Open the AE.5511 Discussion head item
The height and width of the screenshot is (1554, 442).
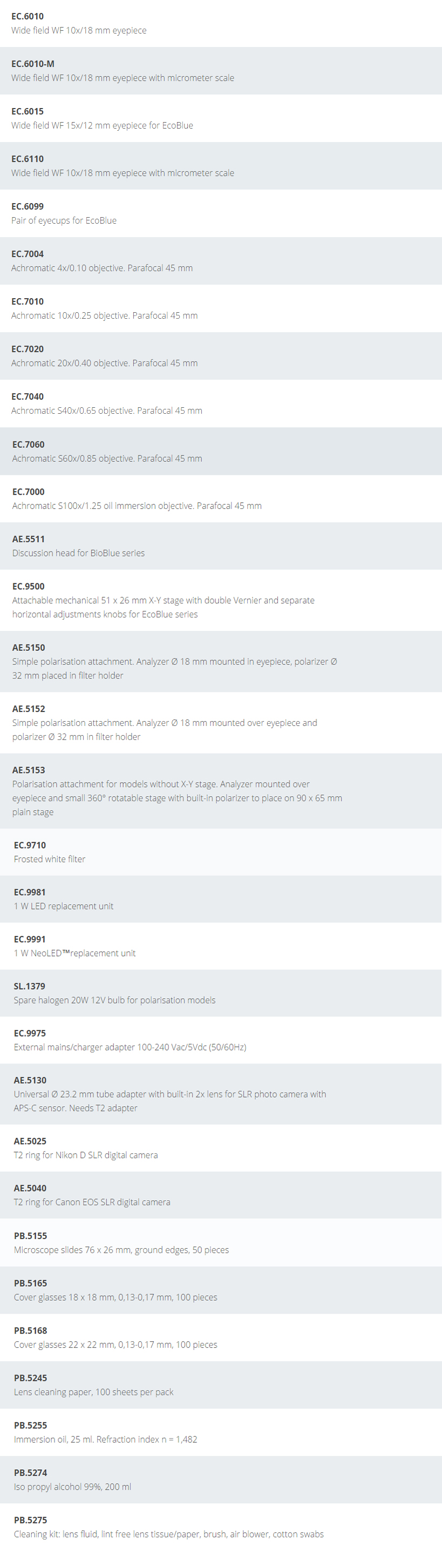(221, 546)
